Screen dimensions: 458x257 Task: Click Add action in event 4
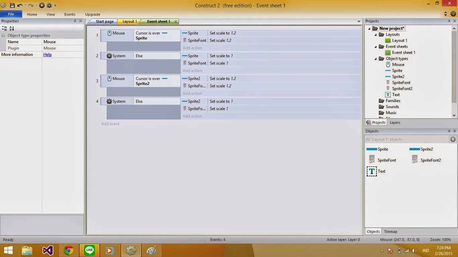[192, 116]
